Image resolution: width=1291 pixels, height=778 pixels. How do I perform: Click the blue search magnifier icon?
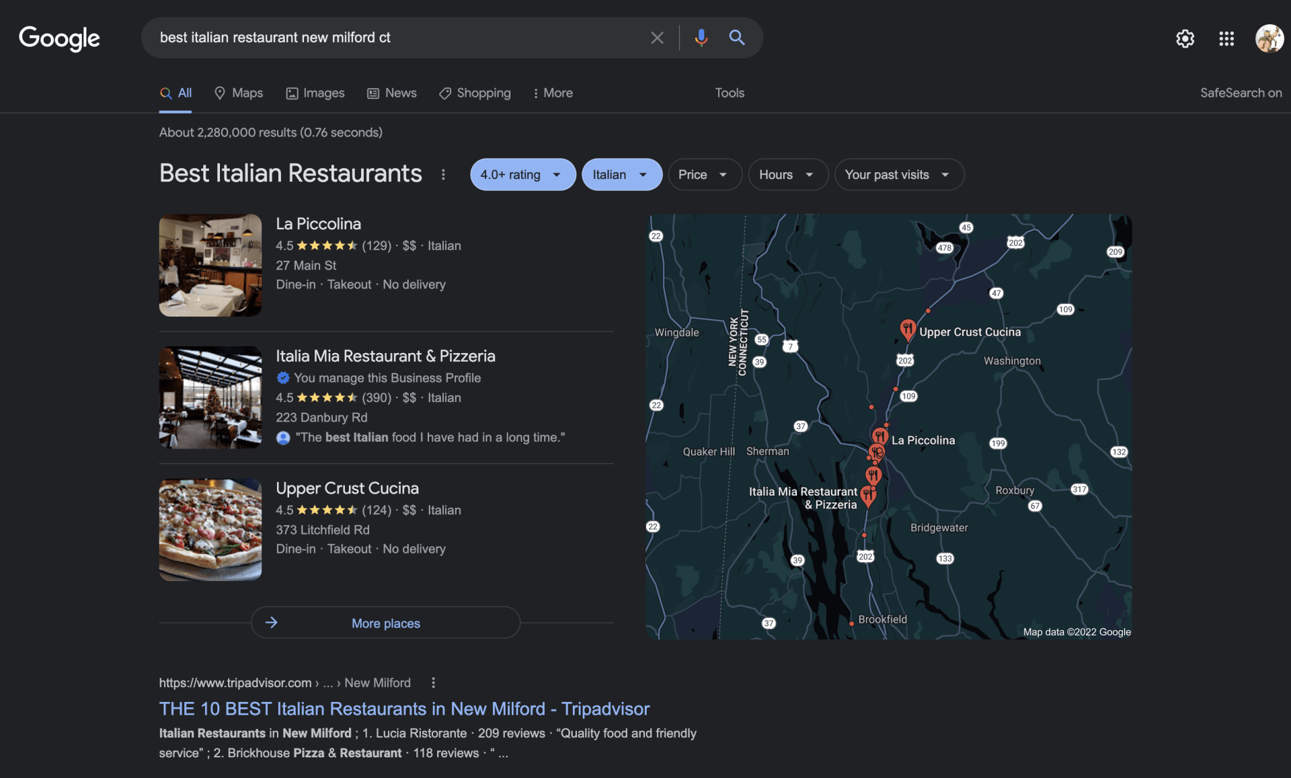click(737, 38)
